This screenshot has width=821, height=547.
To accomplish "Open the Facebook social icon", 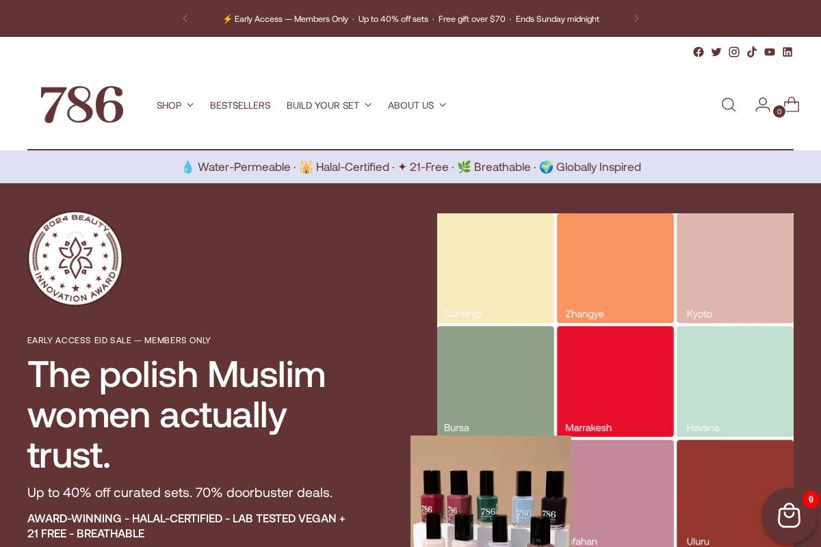I will tap(699, 52).
